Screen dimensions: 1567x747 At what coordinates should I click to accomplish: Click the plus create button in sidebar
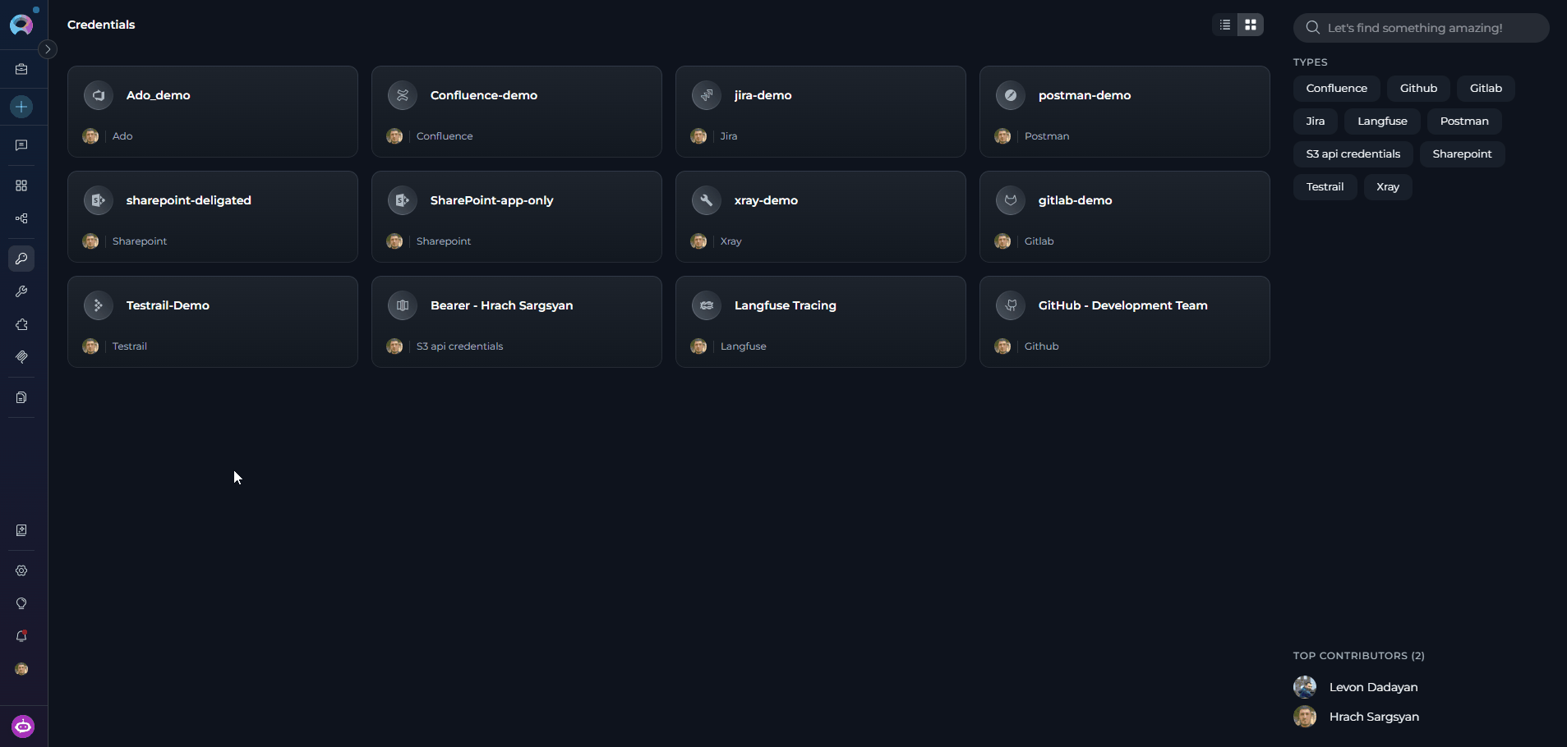tap(21, 107)
